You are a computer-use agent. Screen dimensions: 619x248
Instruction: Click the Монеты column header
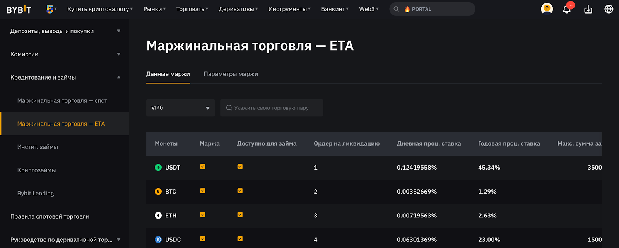[166, 143]
